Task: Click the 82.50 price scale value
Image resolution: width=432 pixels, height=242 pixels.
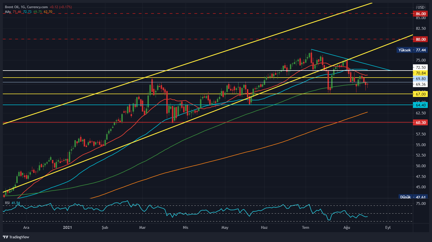Action: point(421,29)
